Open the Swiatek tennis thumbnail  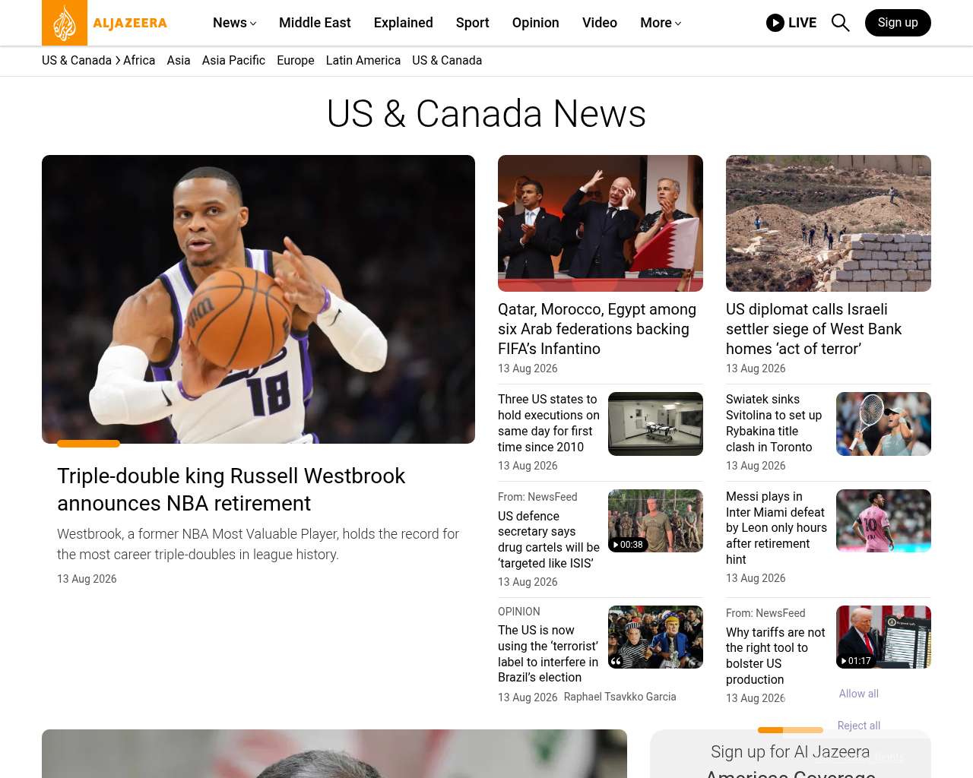click(883, 424)
